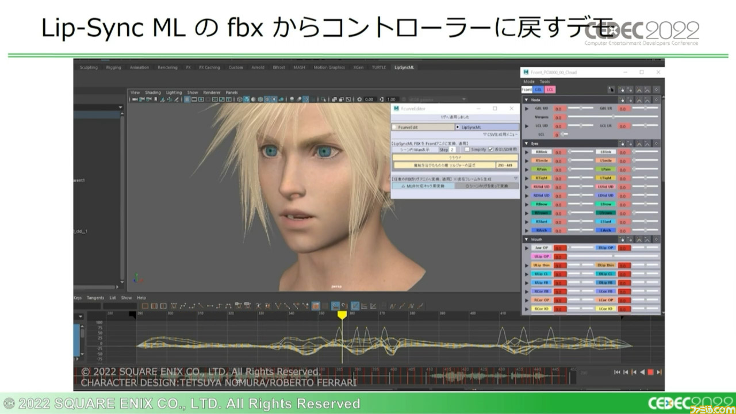
Task: Click the GBL UD slider handle
Action: coord(581,108)
